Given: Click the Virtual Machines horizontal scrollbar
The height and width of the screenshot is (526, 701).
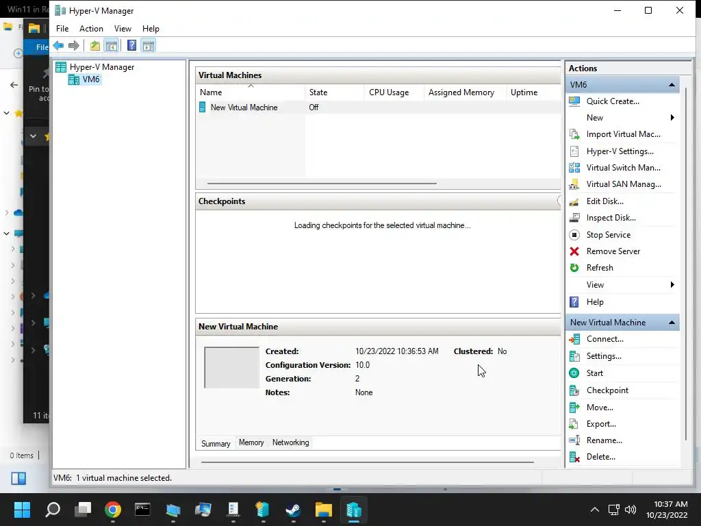Looking at the screenshot, I should click(x=322, y=184).
